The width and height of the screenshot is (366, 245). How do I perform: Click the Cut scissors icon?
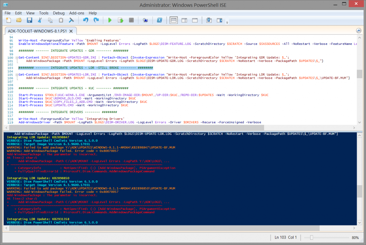40,20
